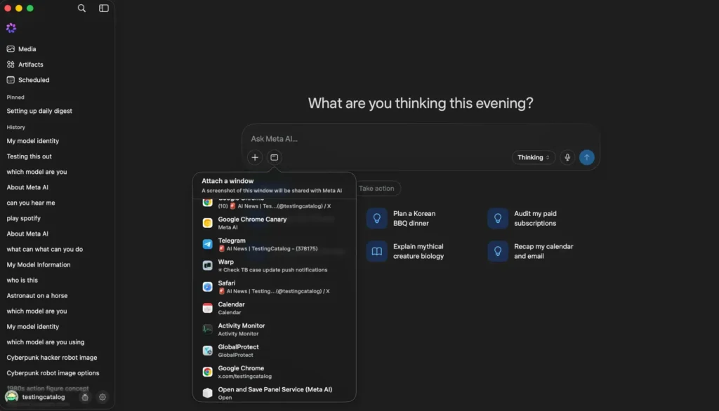
Task: Click the attach window icon button
Action: pyautogui.click(x=275, y=158)
